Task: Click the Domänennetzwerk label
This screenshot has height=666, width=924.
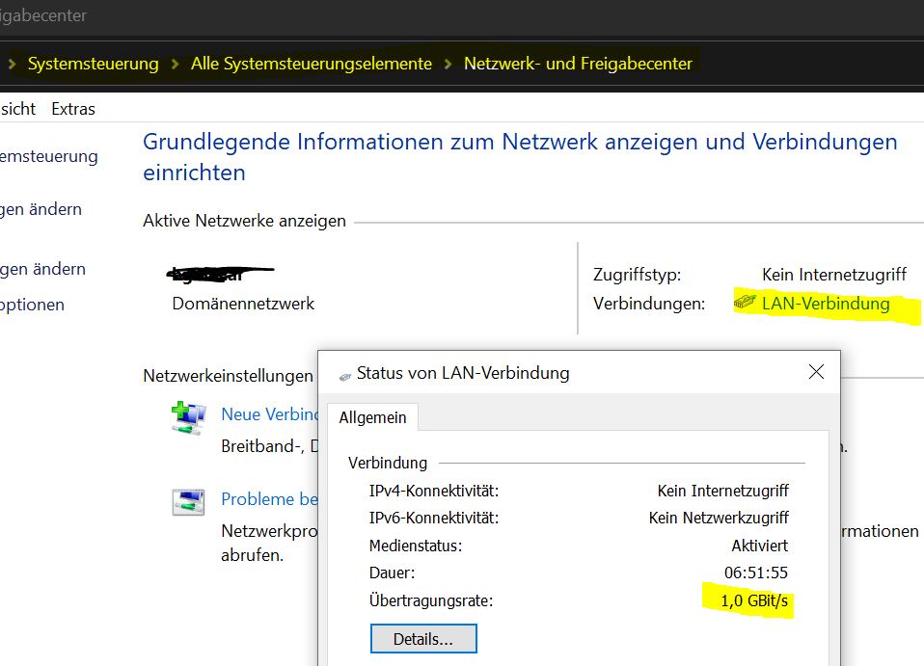Action: (x=243, y=304)
